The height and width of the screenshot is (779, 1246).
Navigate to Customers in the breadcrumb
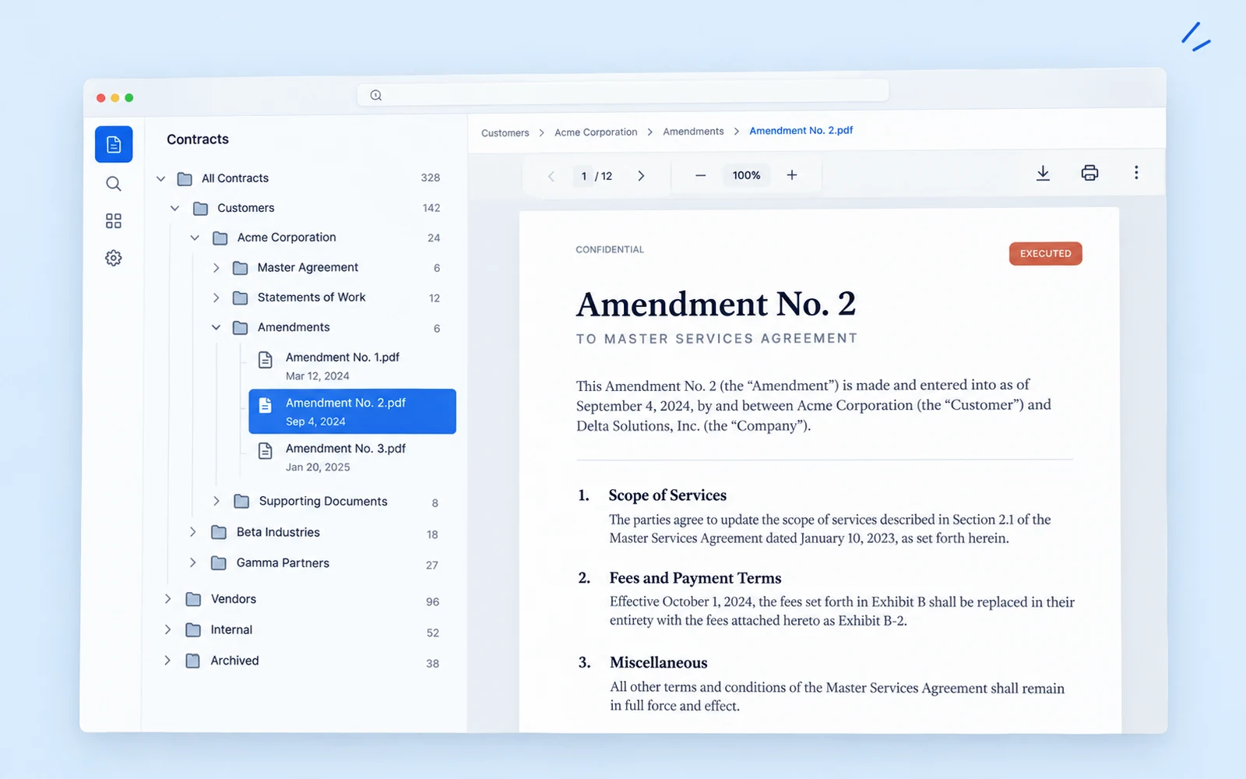[505, 133]
